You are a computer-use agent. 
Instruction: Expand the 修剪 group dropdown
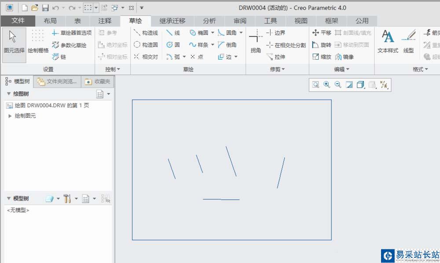coord(283,69)
